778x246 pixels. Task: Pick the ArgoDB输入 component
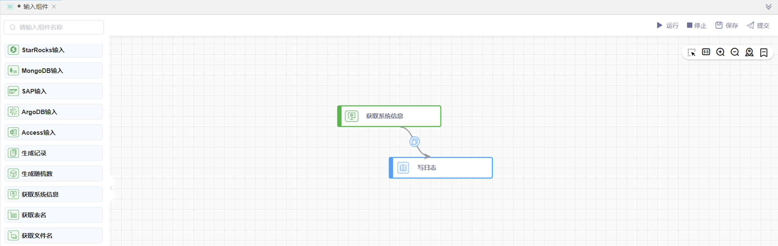(x=54, y=112)
